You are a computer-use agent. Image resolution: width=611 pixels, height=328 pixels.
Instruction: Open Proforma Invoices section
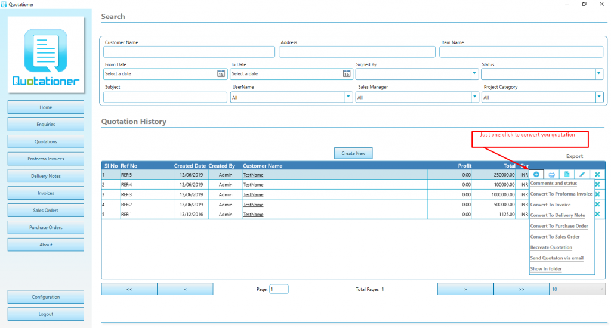click(x=45, y=159)
